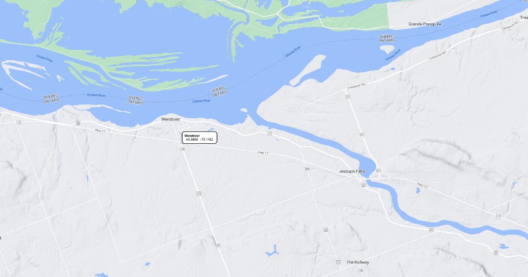The image size is (528, 277).
Task: Click the route 16 shield below The Rollway
Action: coord(361,270)
